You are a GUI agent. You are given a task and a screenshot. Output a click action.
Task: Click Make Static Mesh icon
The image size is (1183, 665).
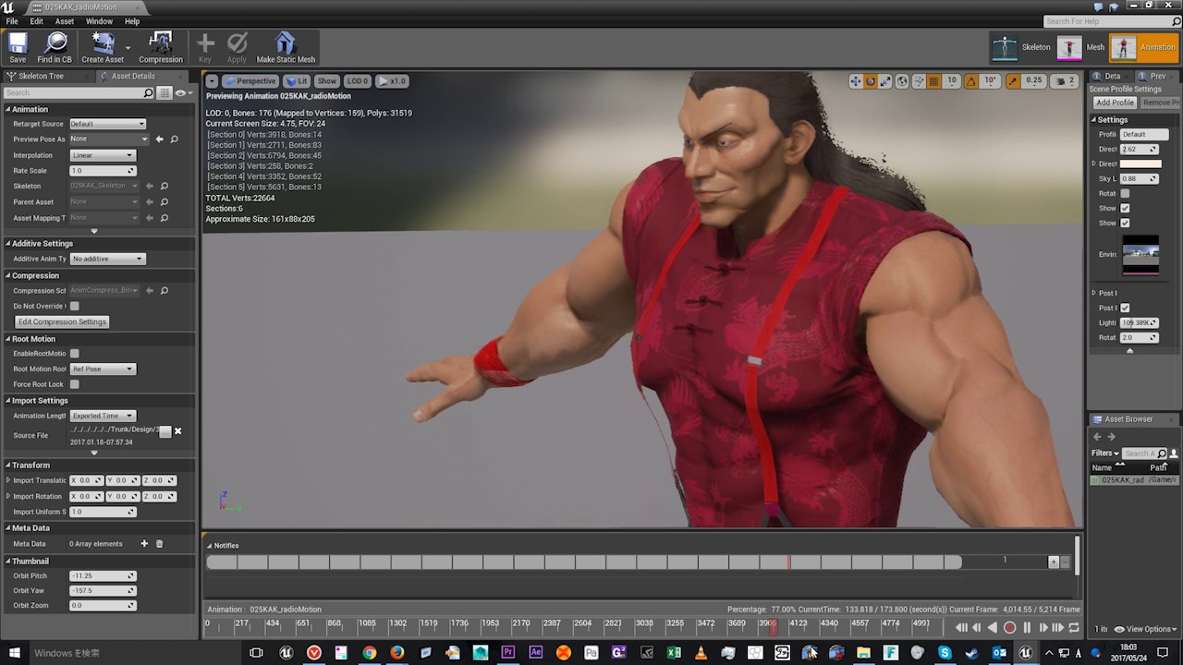[286, 47]
